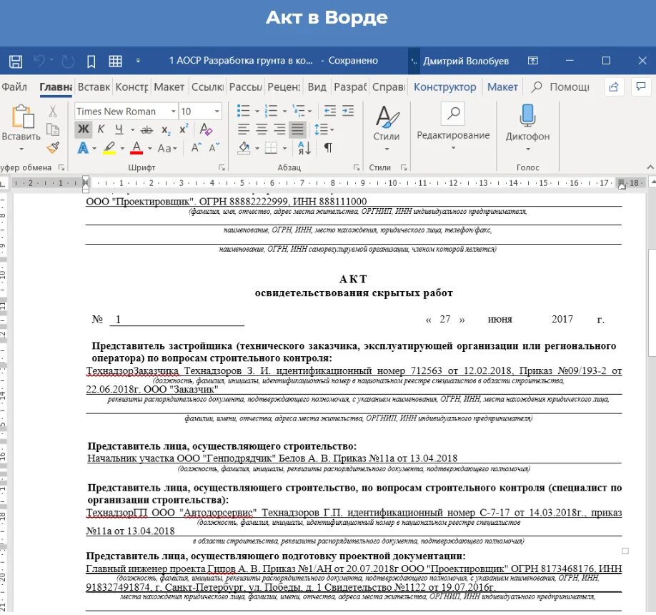Toggle bold Ж formatting

pos(84,129)
